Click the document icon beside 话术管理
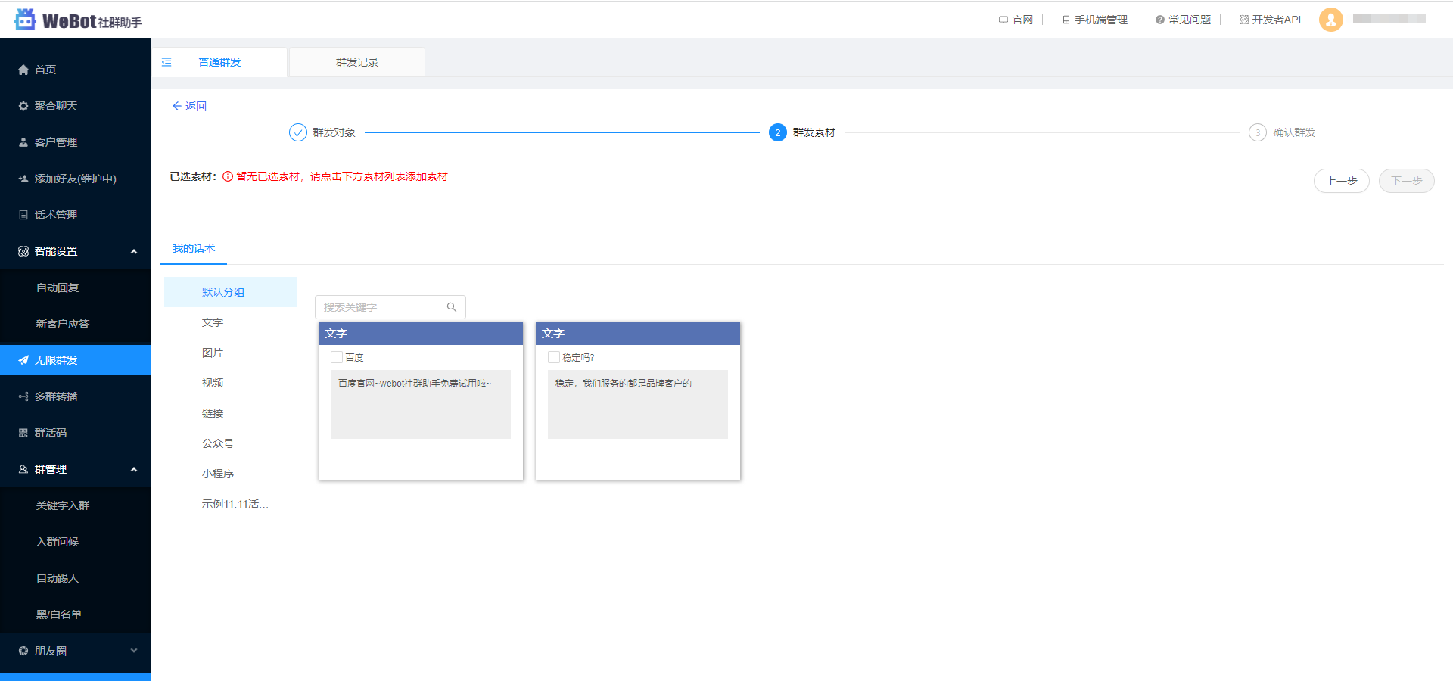 tap(23, 215)
